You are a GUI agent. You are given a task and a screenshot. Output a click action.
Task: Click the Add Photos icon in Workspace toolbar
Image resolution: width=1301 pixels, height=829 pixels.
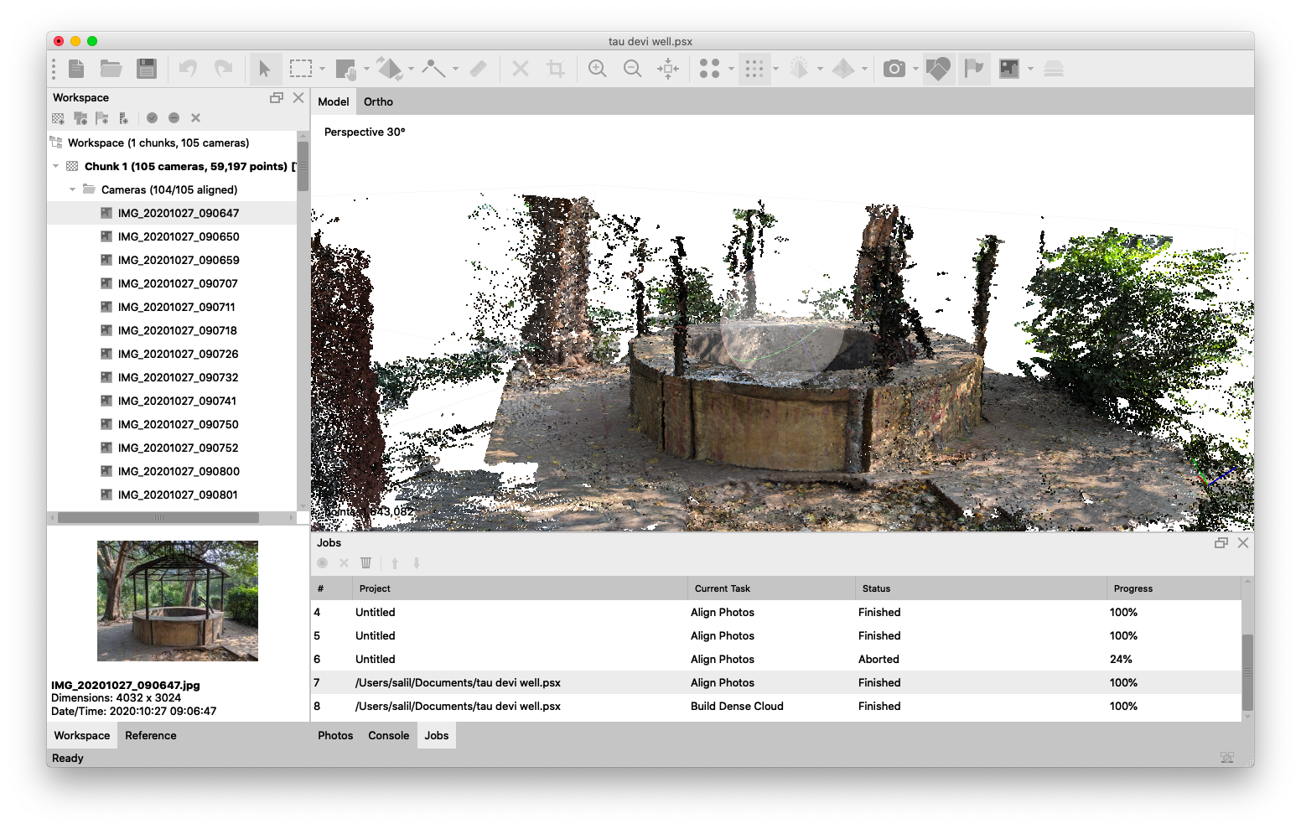(x=81, y=117)
